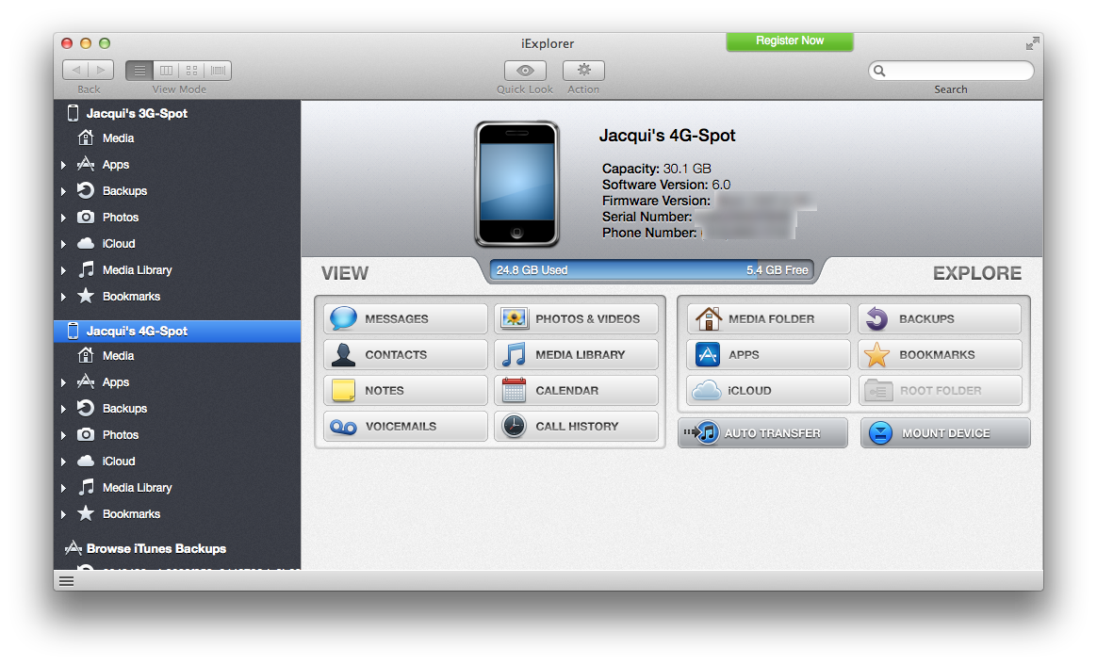
Task: Open iCloud in Explore panel
Action: click(x=768, y=390)
